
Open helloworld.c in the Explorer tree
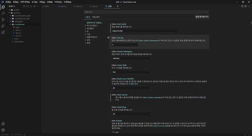(19, 42)
